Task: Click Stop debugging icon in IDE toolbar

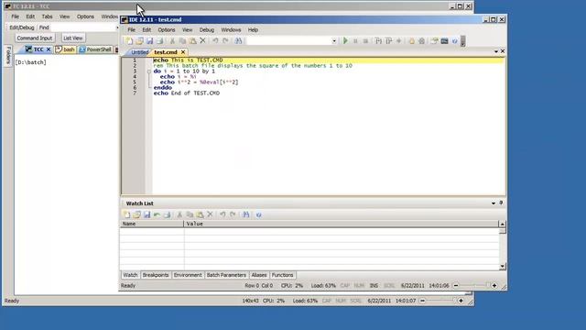Action: (x=365, y=40)
